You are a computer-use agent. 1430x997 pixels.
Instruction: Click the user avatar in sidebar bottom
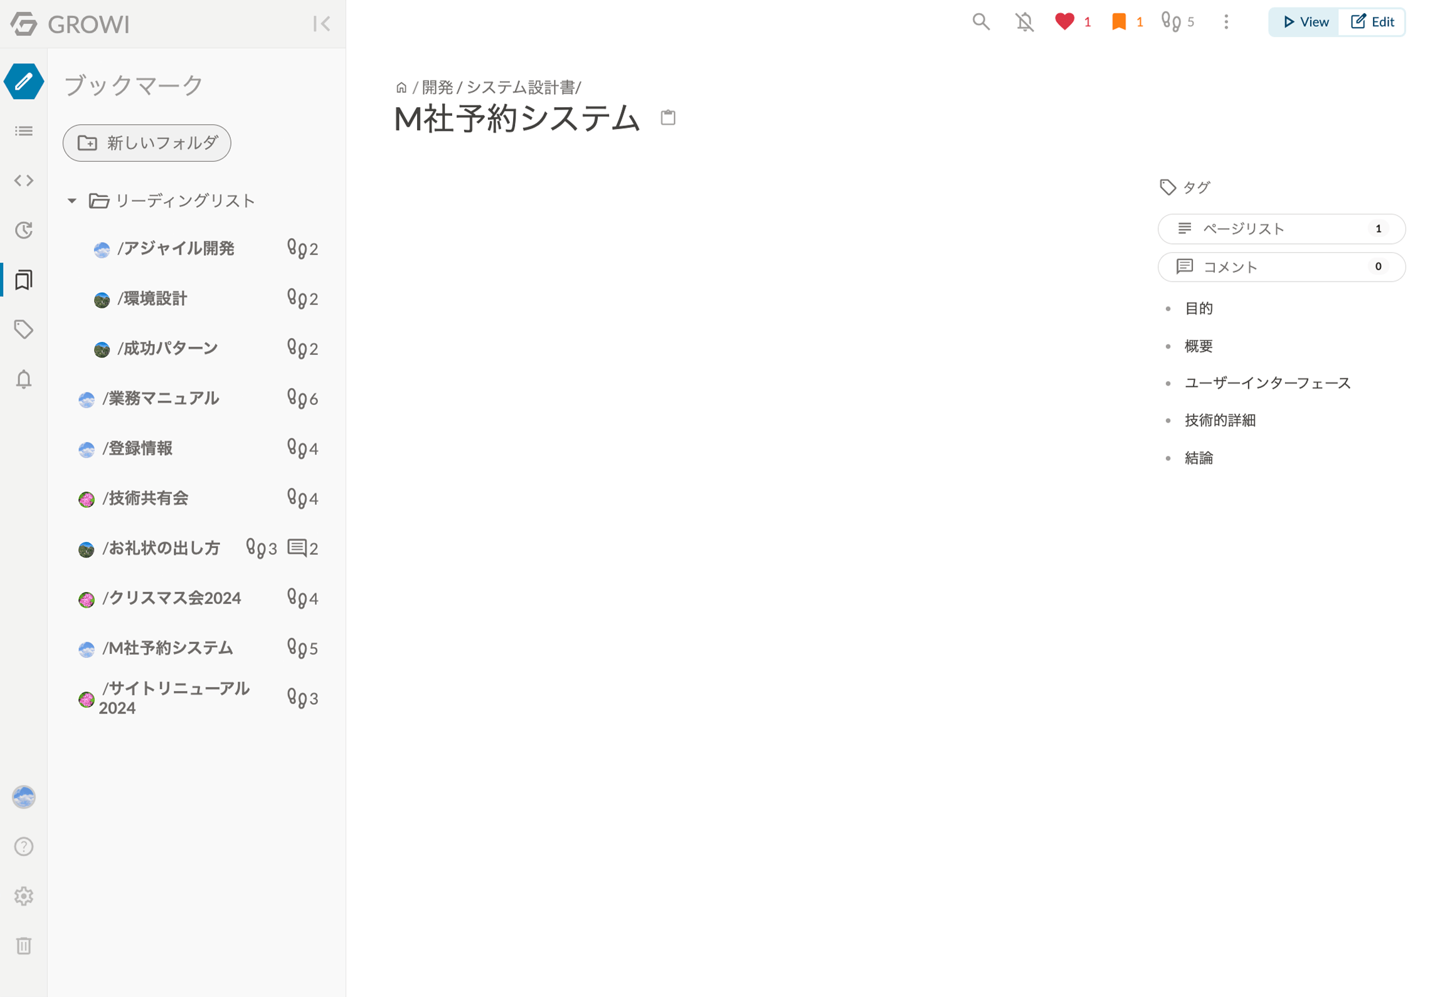click(24, 797)
